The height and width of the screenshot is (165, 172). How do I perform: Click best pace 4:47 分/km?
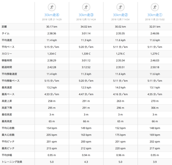point(86,94)
